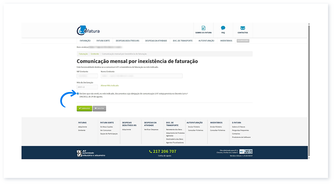This screenshot has width=334, height=184.
Task: Click the gray button after Inventários
Action: [243, 40]
